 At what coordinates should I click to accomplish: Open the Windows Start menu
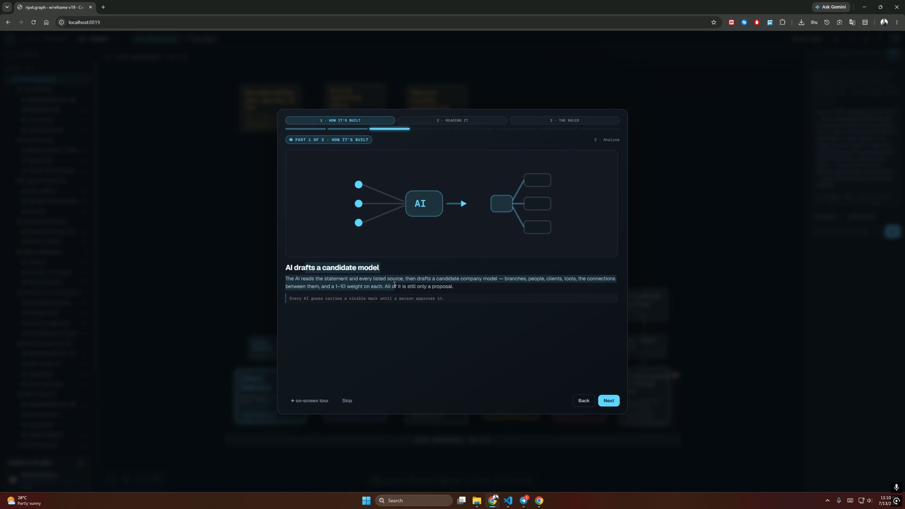tap(366, 501)
